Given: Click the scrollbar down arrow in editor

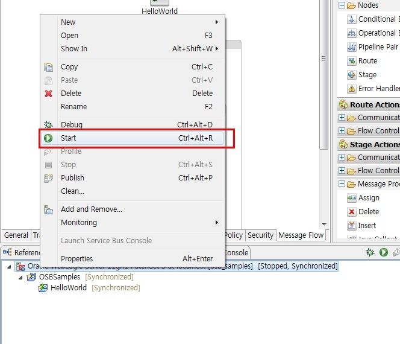Looking at the screenshot, I should pyautogui.click(x=324, y=225).
